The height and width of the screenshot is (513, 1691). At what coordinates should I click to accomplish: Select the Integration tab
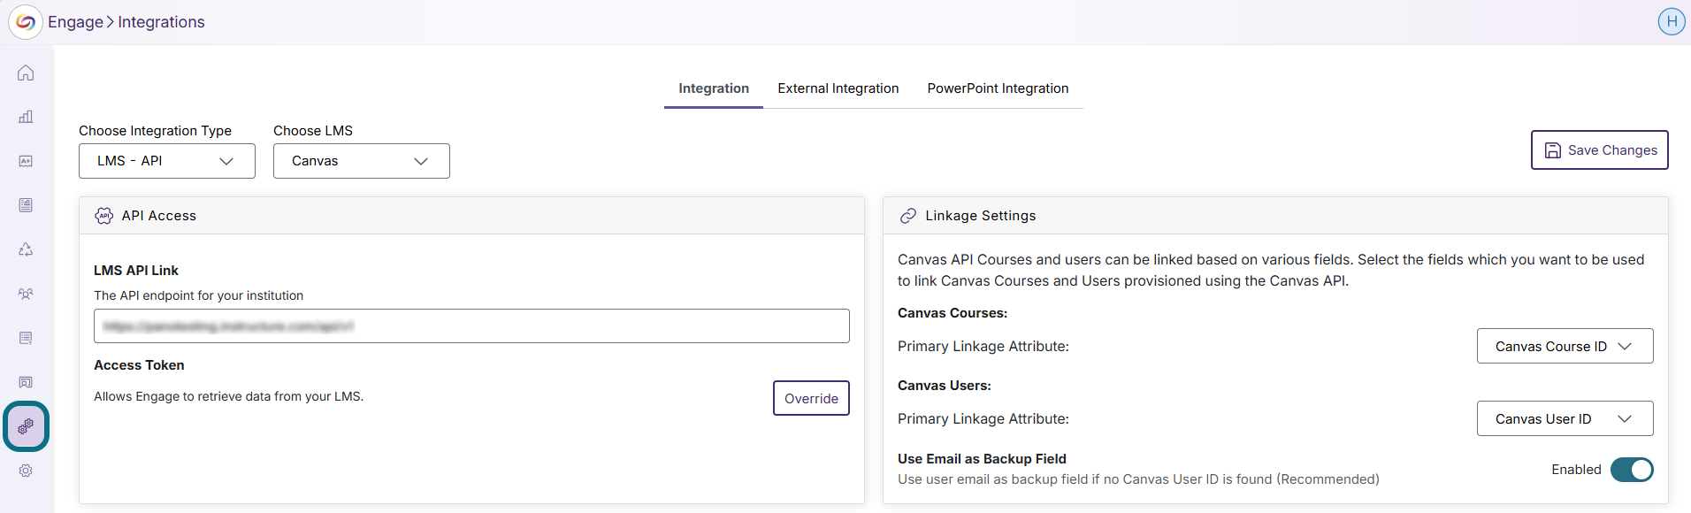click(714, 88)
